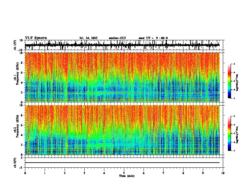Image resolution: width=251 pixels, height=194 pixels.
Task: Click the ch.2 spectrogram plot
Action: tap(122, 130)
